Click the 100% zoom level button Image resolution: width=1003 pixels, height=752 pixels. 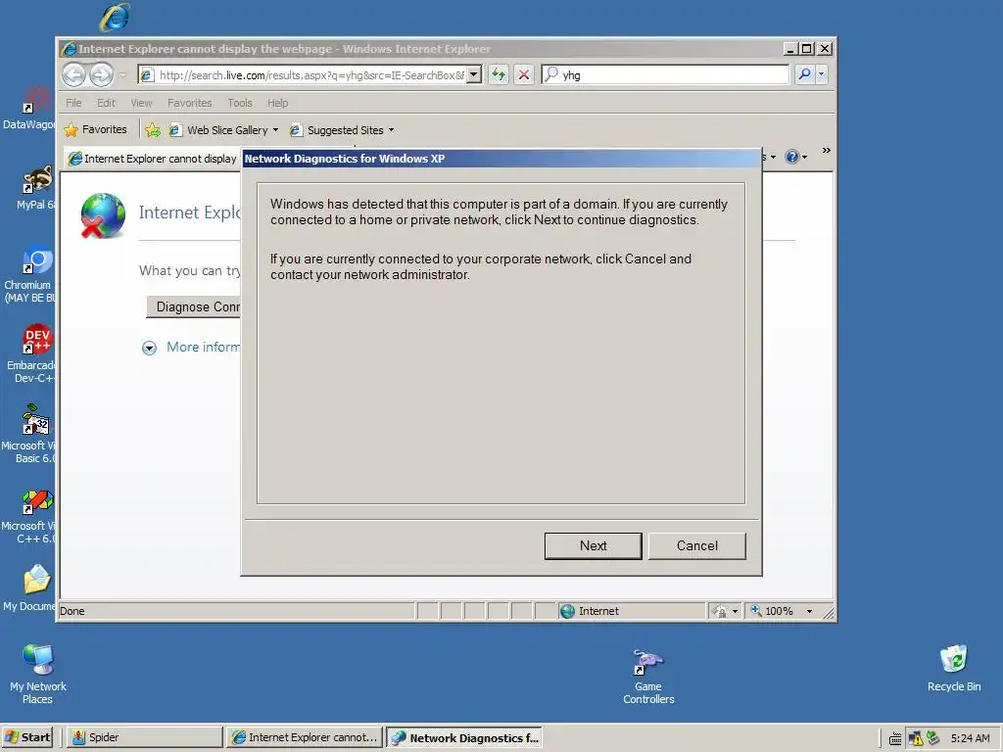coord(772,611)
